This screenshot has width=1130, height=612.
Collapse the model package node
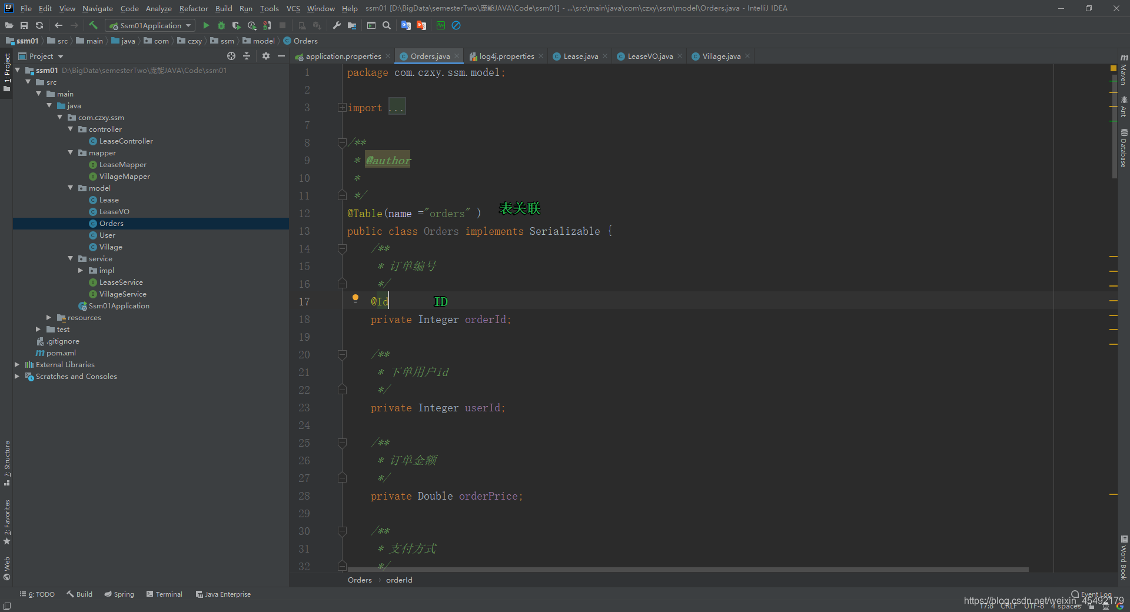71,188
